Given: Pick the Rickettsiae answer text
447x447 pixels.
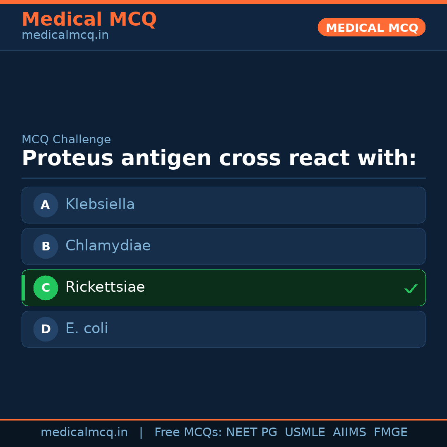Looking at the screenshot, I should pyautogui.click(x=105, y=287).
